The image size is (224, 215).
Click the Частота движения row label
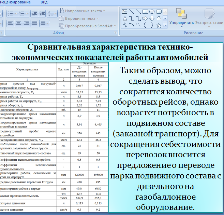pos(12,210)
